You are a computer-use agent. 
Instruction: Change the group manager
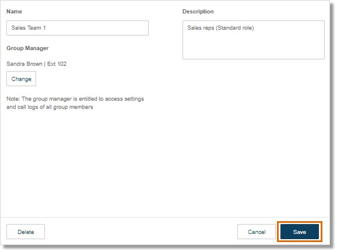[21, 79]
